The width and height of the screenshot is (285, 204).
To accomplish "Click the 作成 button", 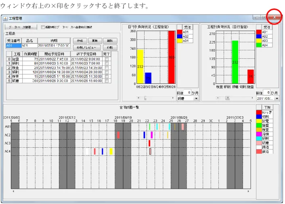I will [80, 41].
